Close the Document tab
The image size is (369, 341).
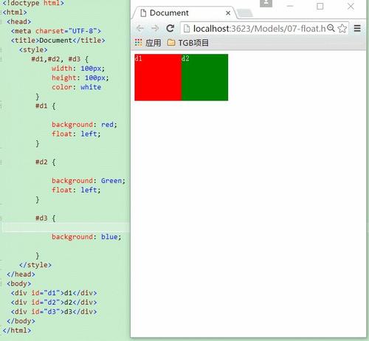click(228, 13)
